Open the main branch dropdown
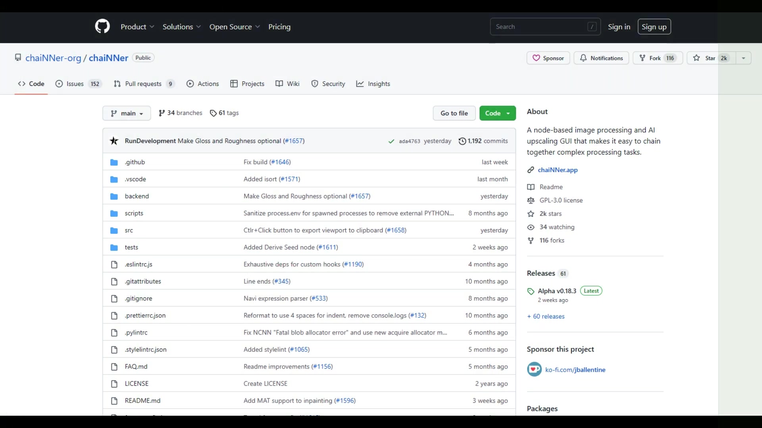This screenshot has height=428, width=762. tap(127, 113)
